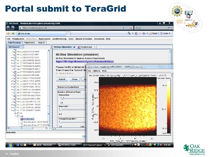This screenshot has width=210, height=157.
Task: Collapse the 'out' folder node
Action: click(x=15, y=116)
